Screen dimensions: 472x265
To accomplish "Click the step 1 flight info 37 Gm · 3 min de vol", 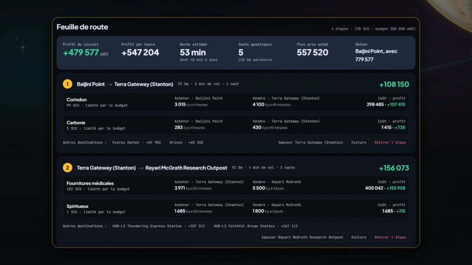I will tap(208, 84).
